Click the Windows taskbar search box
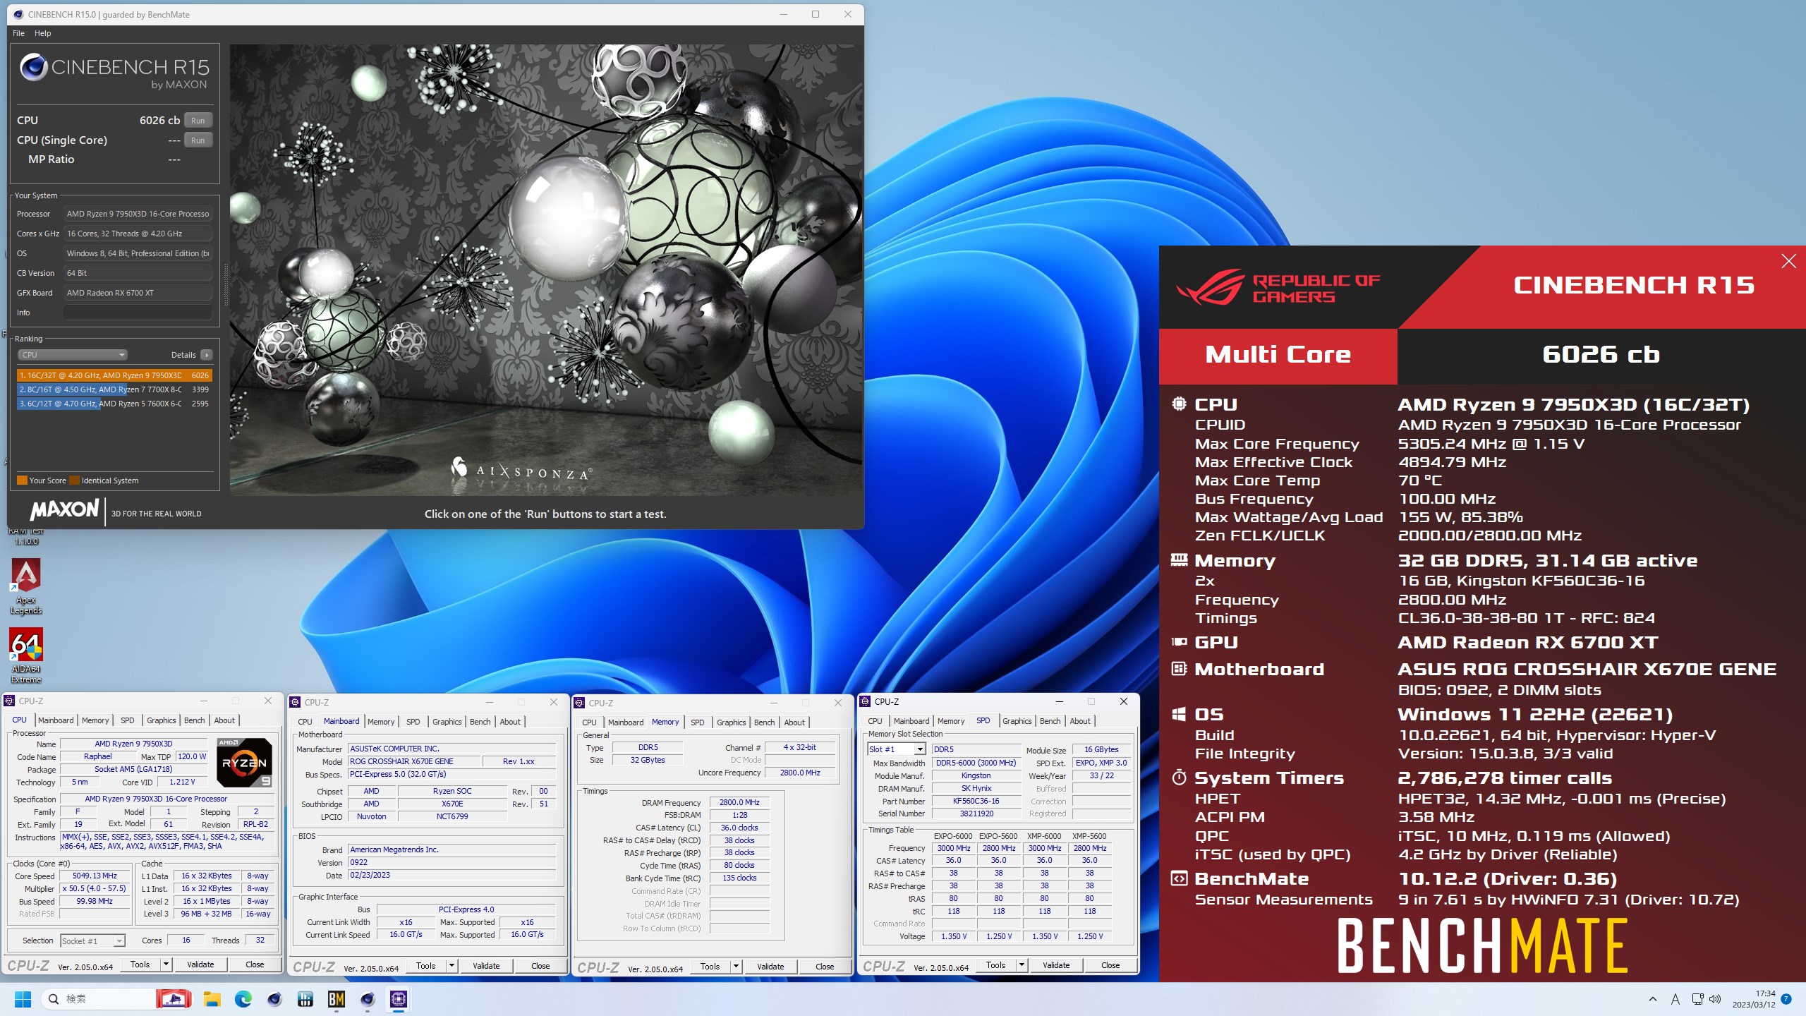Viewport: 1806px width, 1016px height. 118,999
